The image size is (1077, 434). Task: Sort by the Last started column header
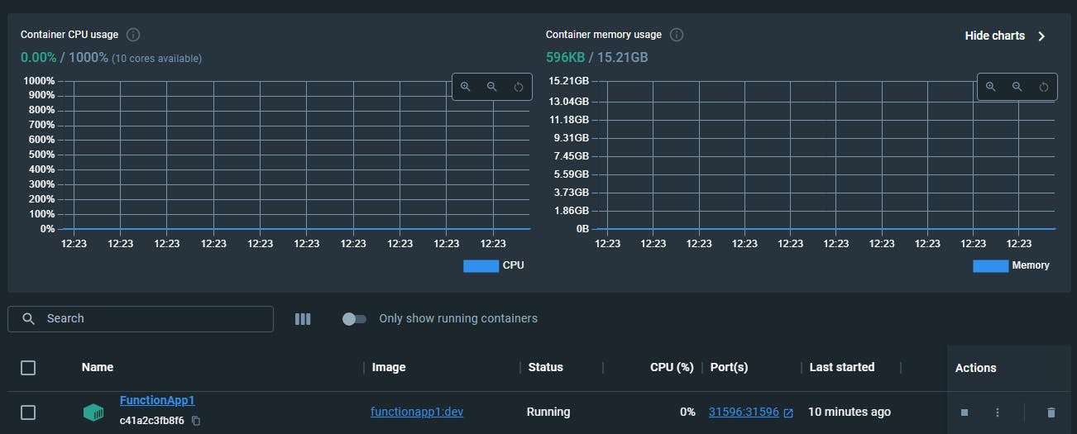[842, 367]
